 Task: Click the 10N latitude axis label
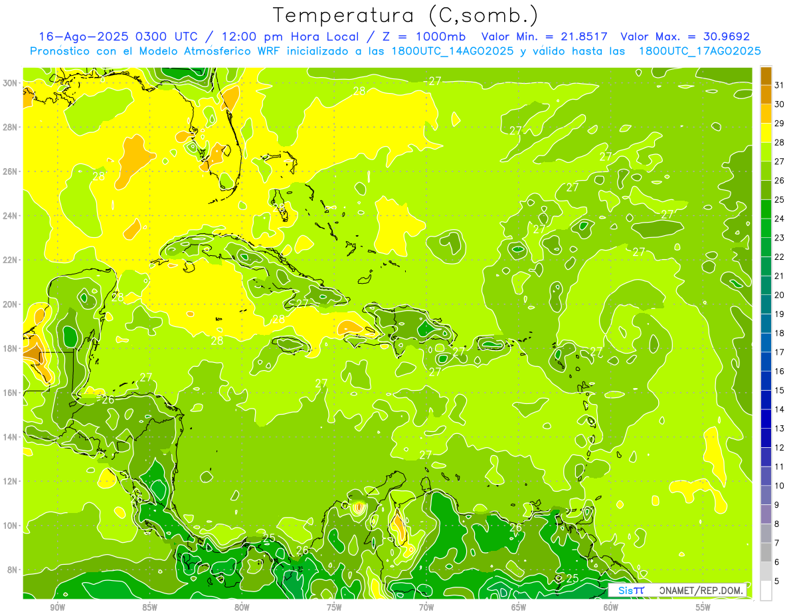(10, 526)
